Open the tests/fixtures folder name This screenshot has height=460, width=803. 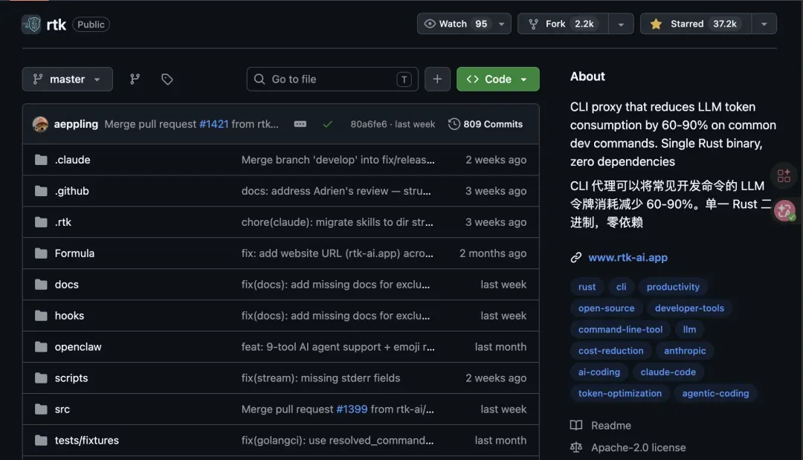tap(86, 441)
